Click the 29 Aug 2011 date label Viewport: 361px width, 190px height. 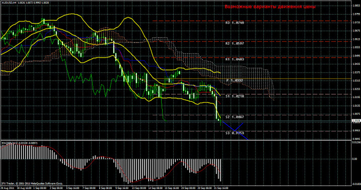pos(7,187)
